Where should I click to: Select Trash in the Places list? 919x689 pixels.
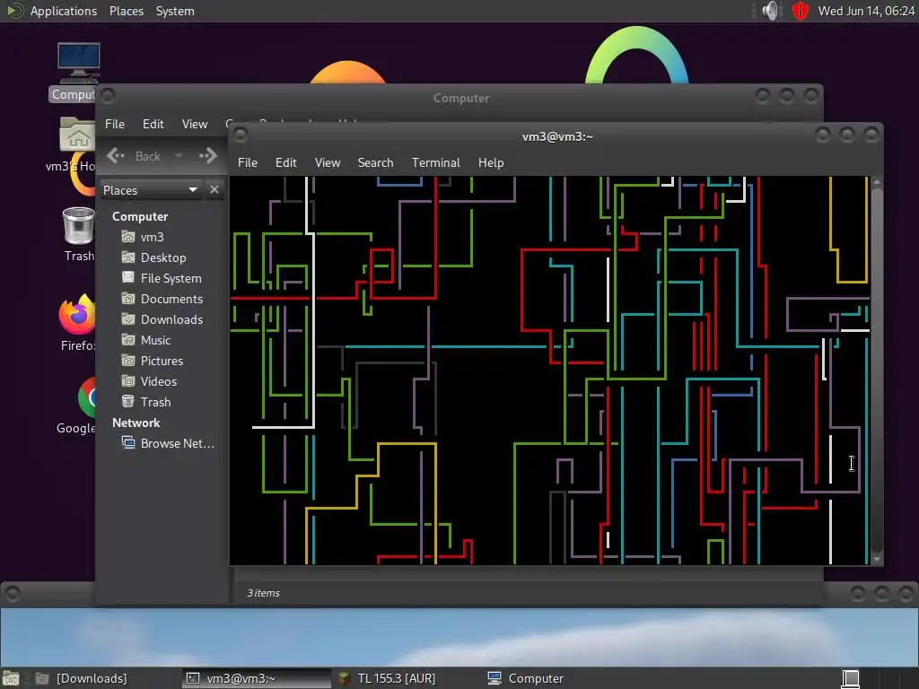coord(155,401)
